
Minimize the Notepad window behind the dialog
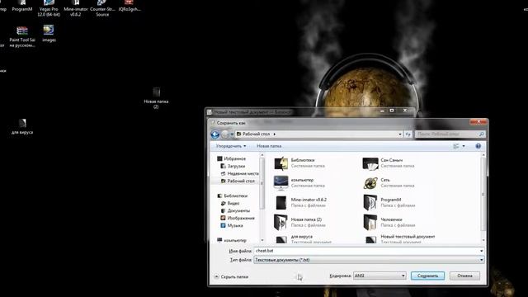pos(382,111)
